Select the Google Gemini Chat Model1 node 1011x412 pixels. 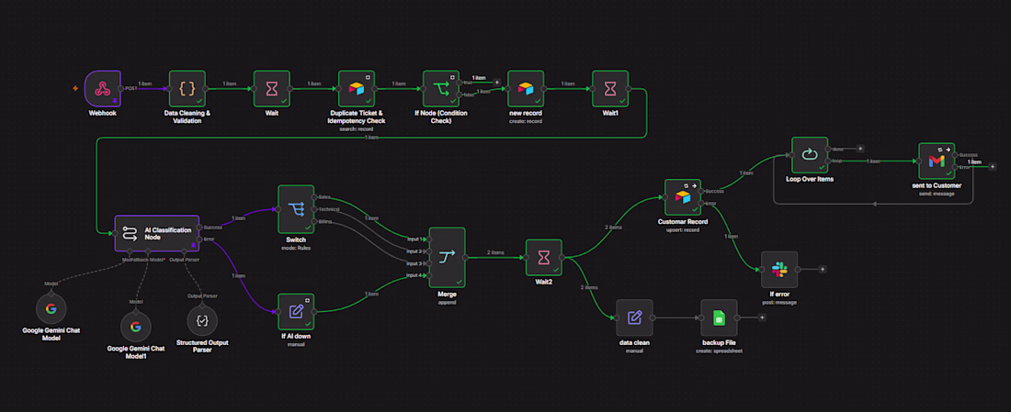(x=135, y=327)
